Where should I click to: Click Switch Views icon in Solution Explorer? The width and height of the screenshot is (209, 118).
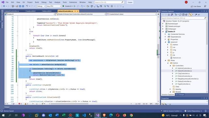(x=172, y=15)
